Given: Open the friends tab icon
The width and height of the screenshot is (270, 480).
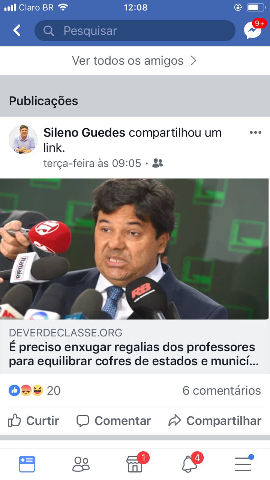Looking at the screenshot, I should pyautogui.click(x=81, y=464).
